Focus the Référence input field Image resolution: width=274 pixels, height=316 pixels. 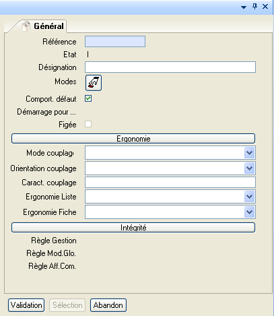coord(115,42)
